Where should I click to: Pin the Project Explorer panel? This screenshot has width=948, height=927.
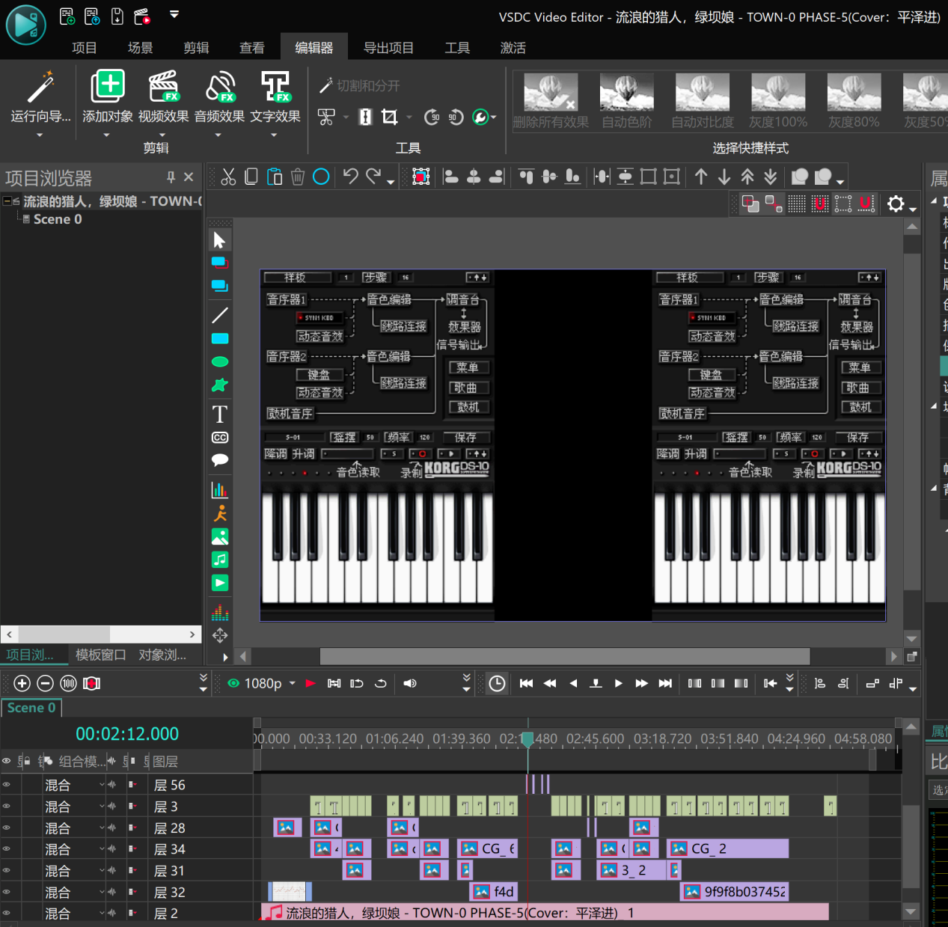point(171,177)
